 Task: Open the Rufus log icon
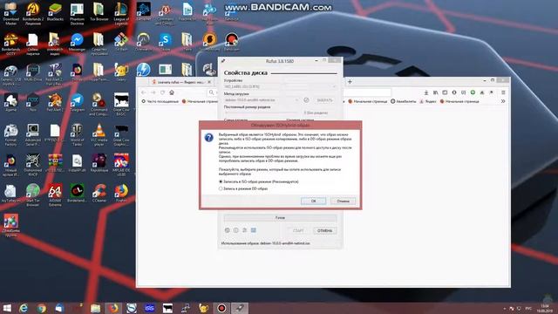point(254,230)
